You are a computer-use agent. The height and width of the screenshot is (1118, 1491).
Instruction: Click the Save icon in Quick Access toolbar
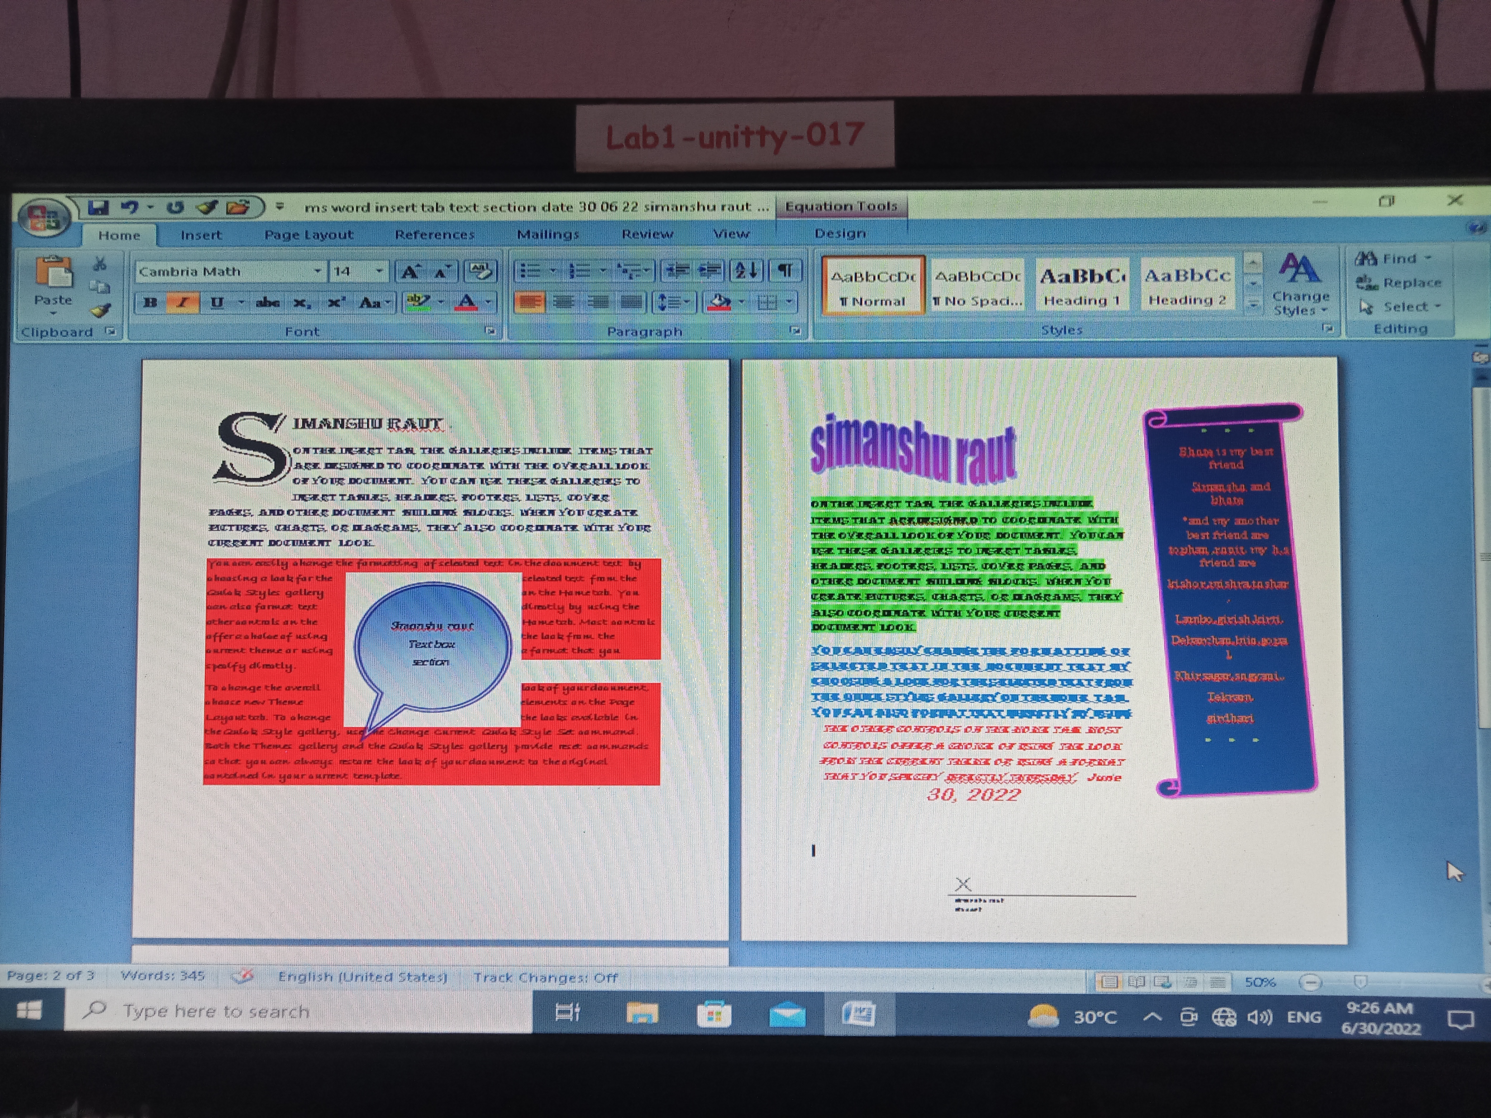click(99, 207)
